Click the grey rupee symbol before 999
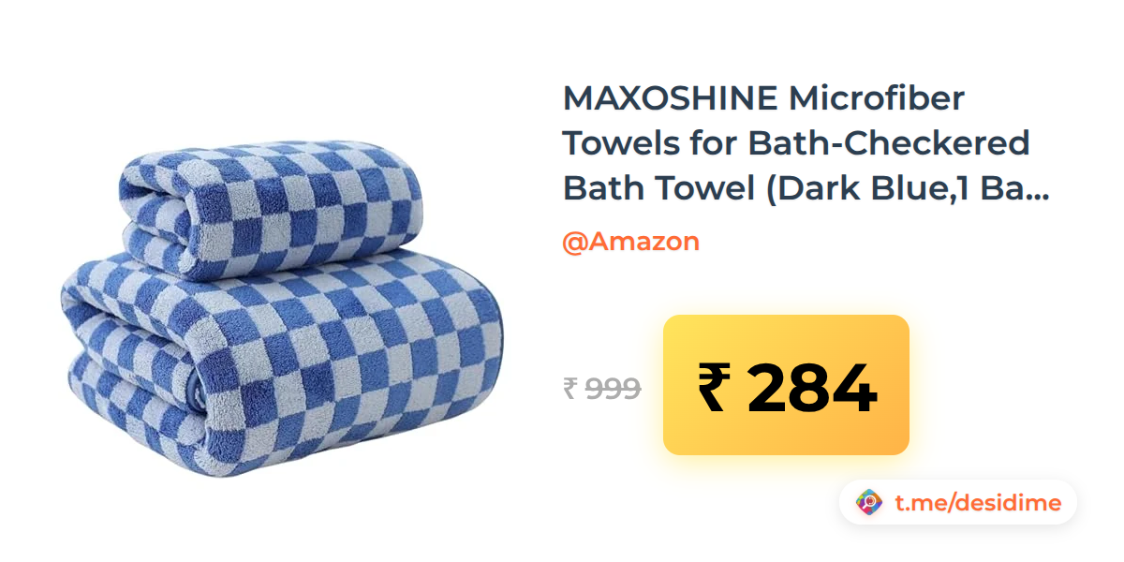1124x562 pixels. [570, 388]
